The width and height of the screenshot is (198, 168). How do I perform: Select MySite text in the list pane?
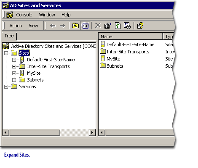113,59
